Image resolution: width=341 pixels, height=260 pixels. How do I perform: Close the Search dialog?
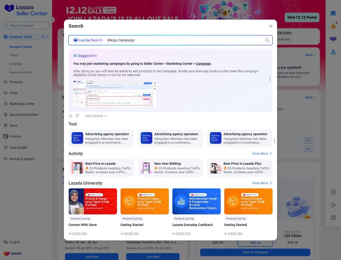pos(271,26)
